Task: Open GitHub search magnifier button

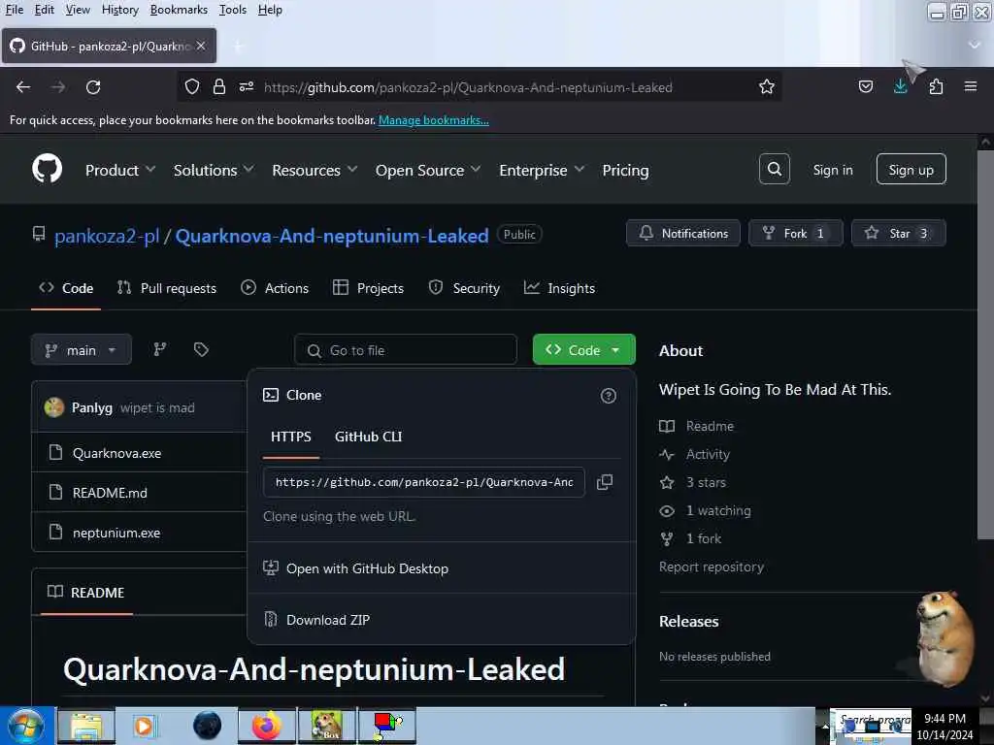Action: (x=774, y=169)
